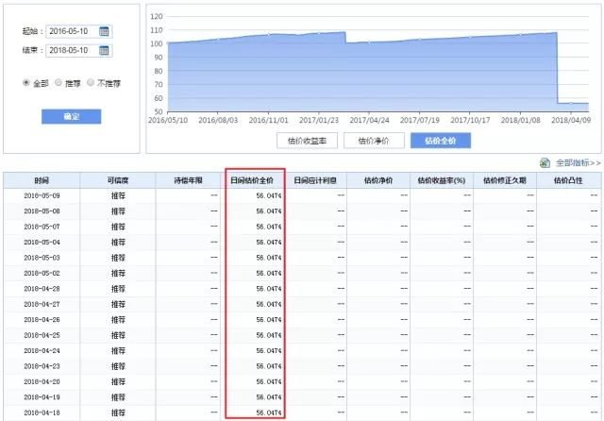Click the 日间估价全价 column header
604x421 pixels.
[252, 180]
